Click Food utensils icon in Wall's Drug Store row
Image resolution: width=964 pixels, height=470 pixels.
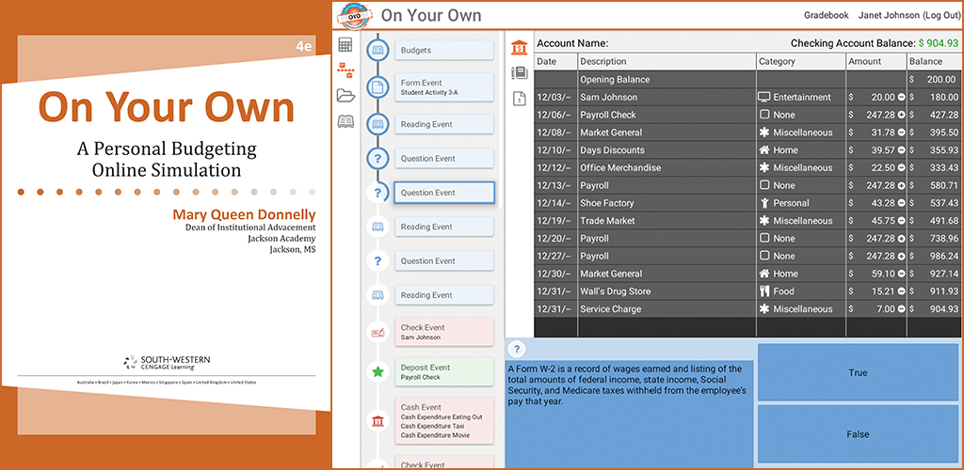[764, 291]
